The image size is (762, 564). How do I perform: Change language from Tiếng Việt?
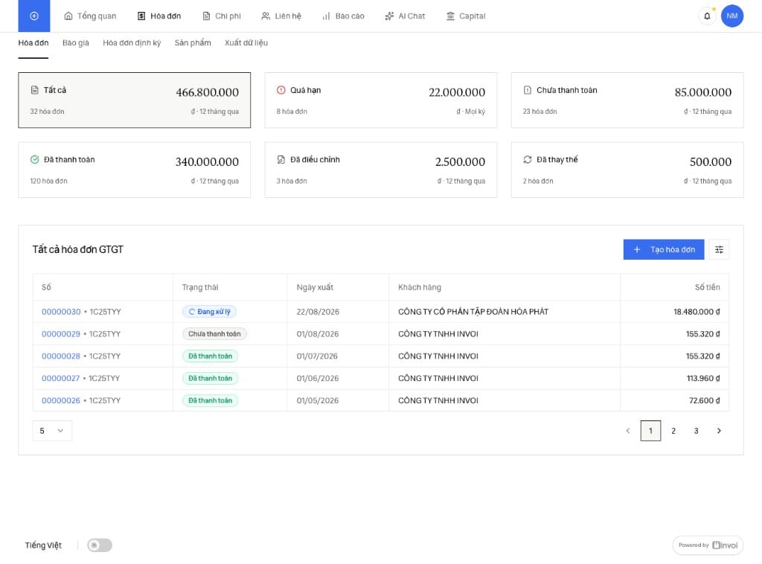coord(43,545)
